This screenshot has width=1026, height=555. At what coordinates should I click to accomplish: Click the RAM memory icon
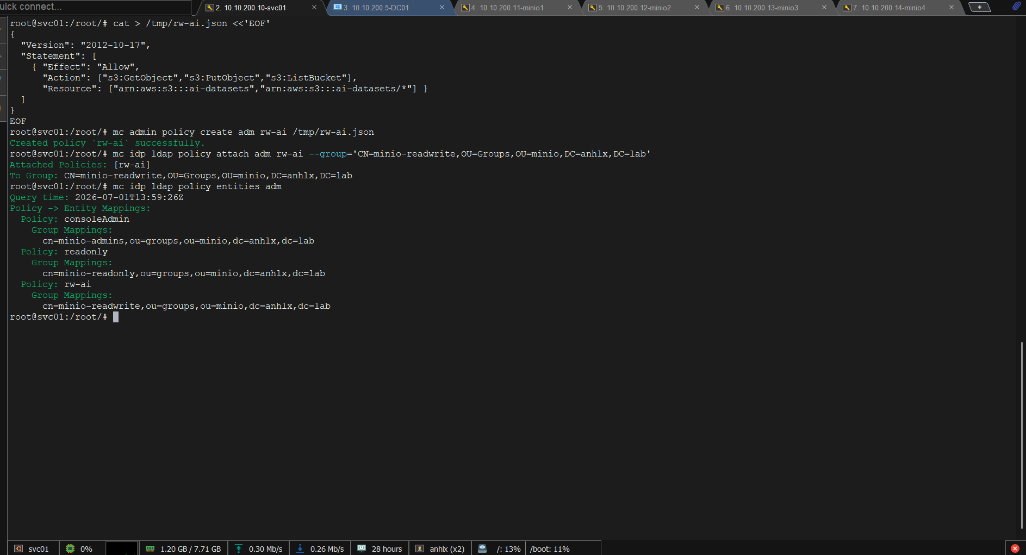[x=151, y=548]
